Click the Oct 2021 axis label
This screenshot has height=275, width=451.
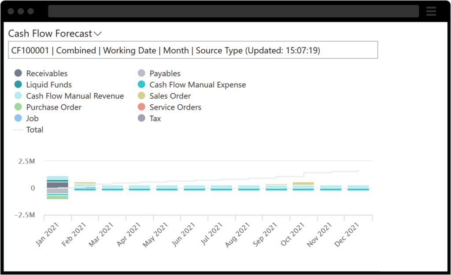click(x=292, y=234)
